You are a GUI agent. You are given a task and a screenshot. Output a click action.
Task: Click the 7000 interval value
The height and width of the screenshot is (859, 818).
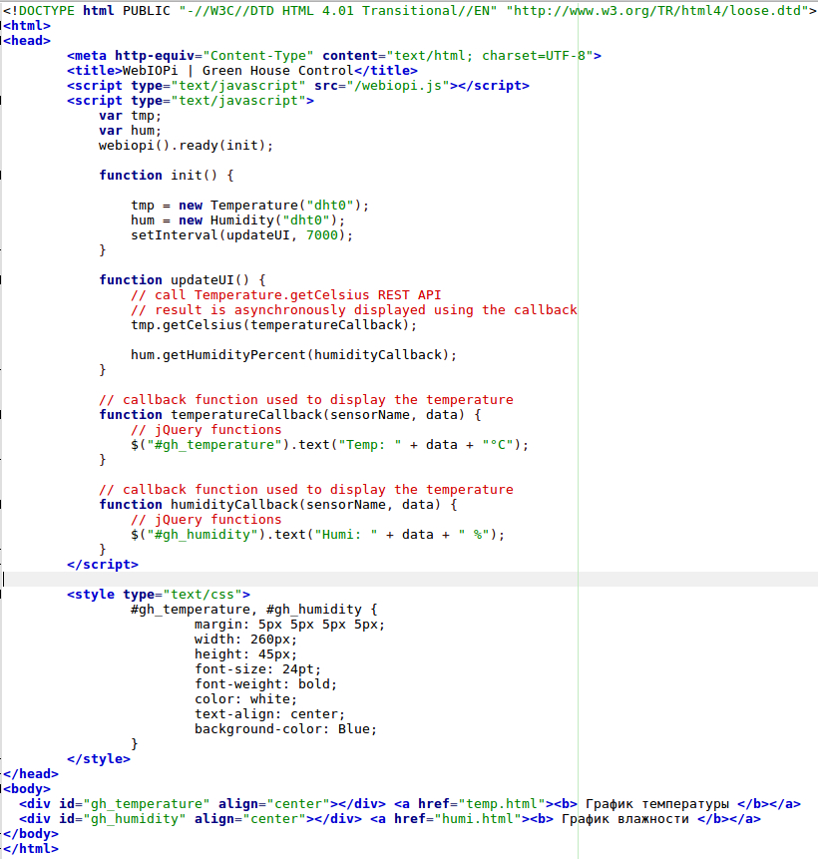[x=322, y=235]
